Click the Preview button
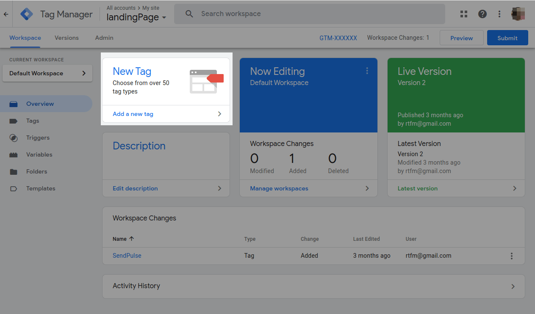535x314 pixels. (x=461, y=38)
